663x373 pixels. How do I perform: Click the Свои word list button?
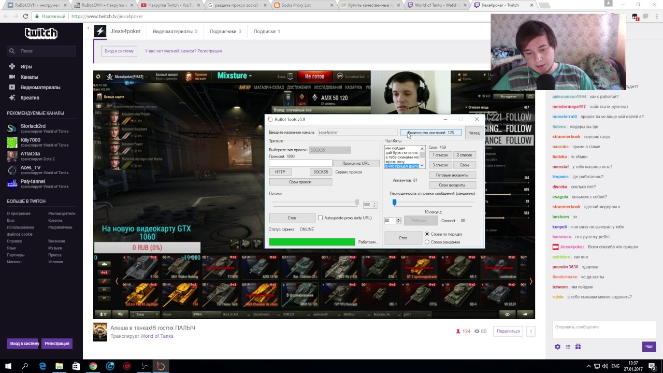pyautogui.click(x=464, y=165)
